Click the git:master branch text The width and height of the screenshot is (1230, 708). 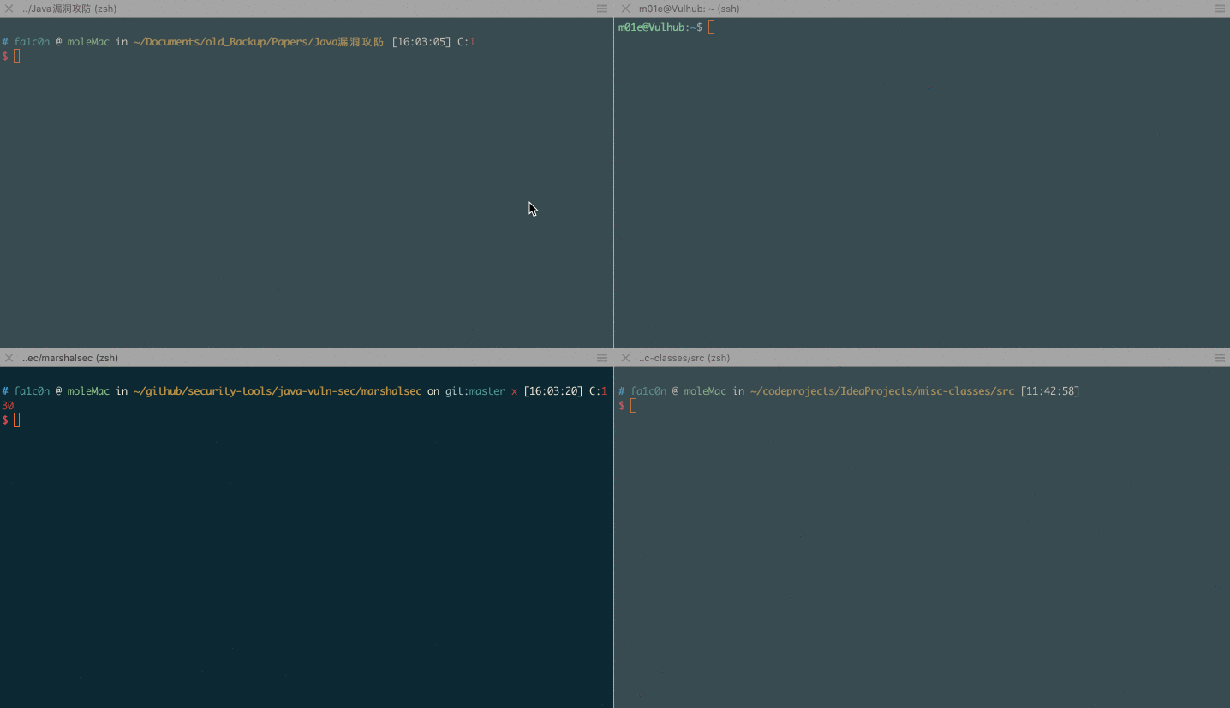[475, 391]
